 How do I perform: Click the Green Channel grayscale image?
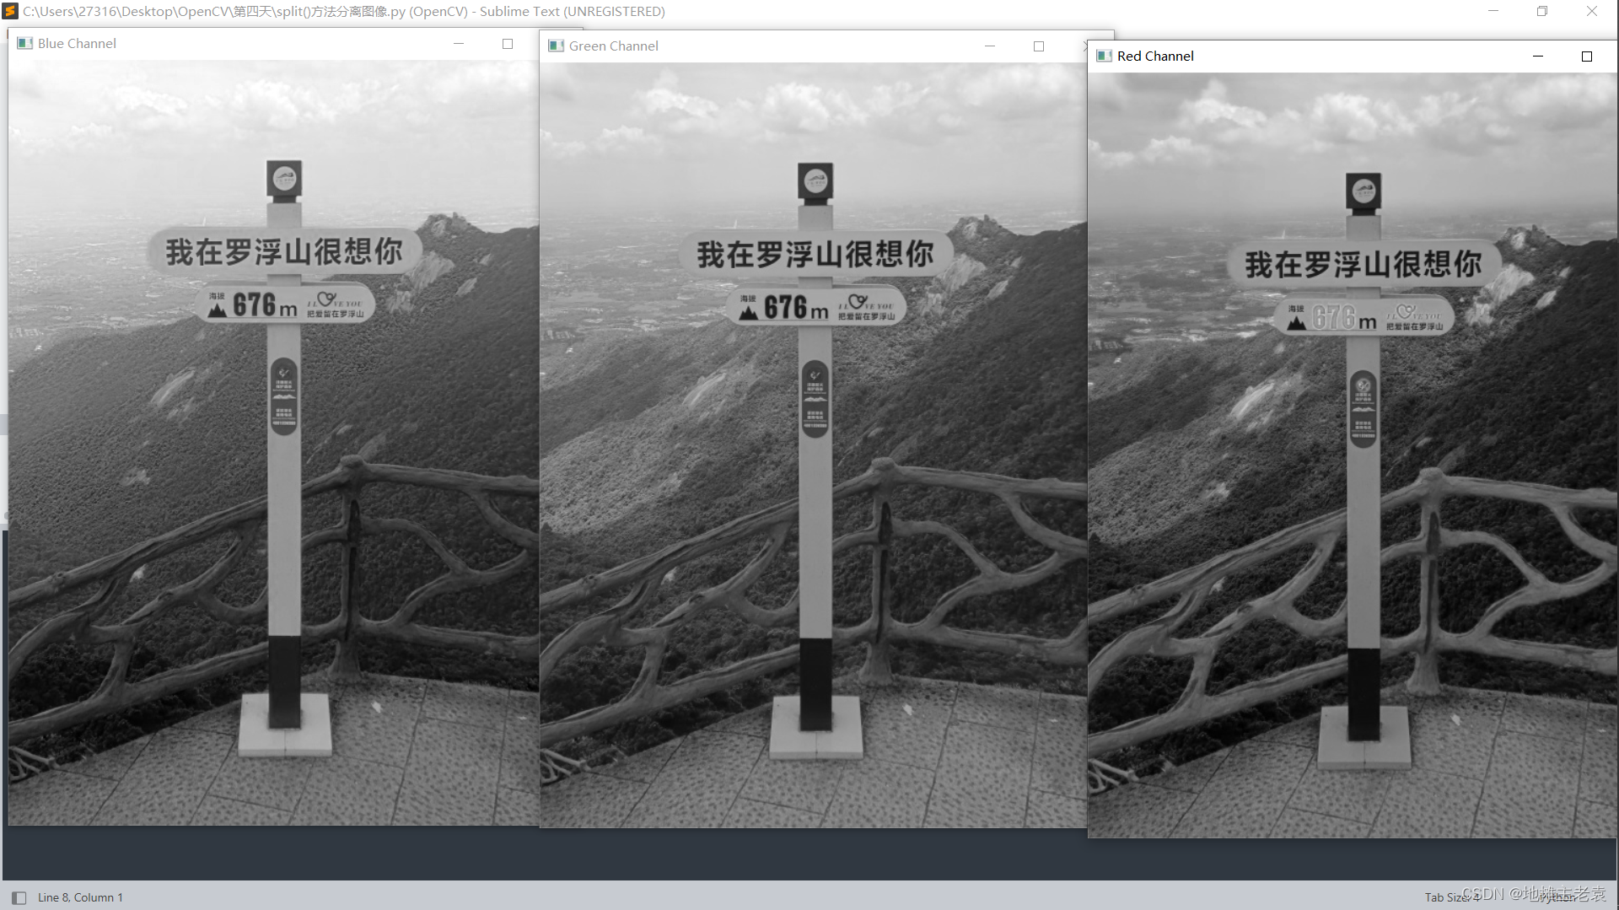(x=814, y=444)
